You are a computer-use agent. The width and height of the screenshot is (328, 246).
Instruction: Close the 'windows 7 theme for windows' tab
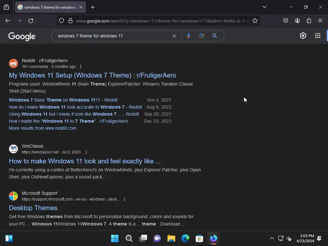[81, 7]
